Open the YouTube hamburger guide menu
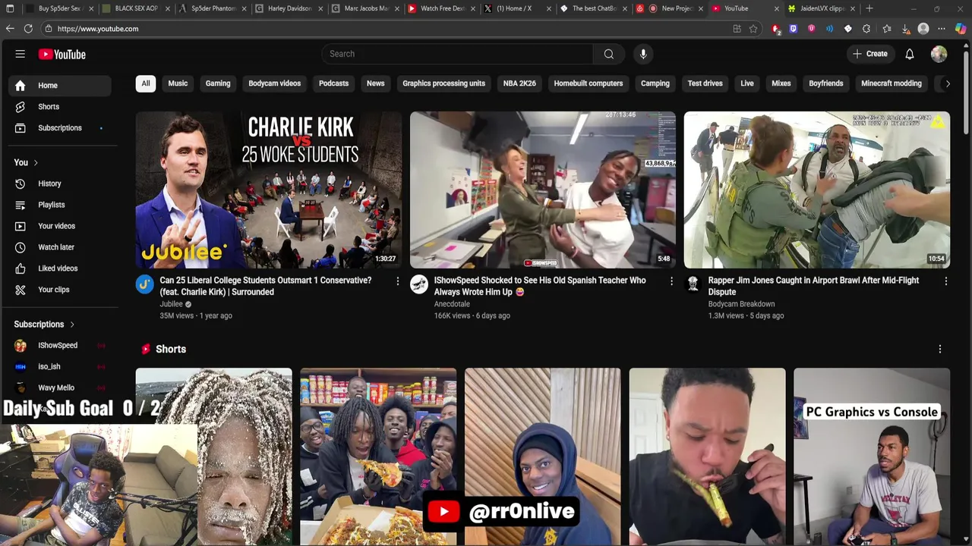972x546 pixels. (21, 54)
